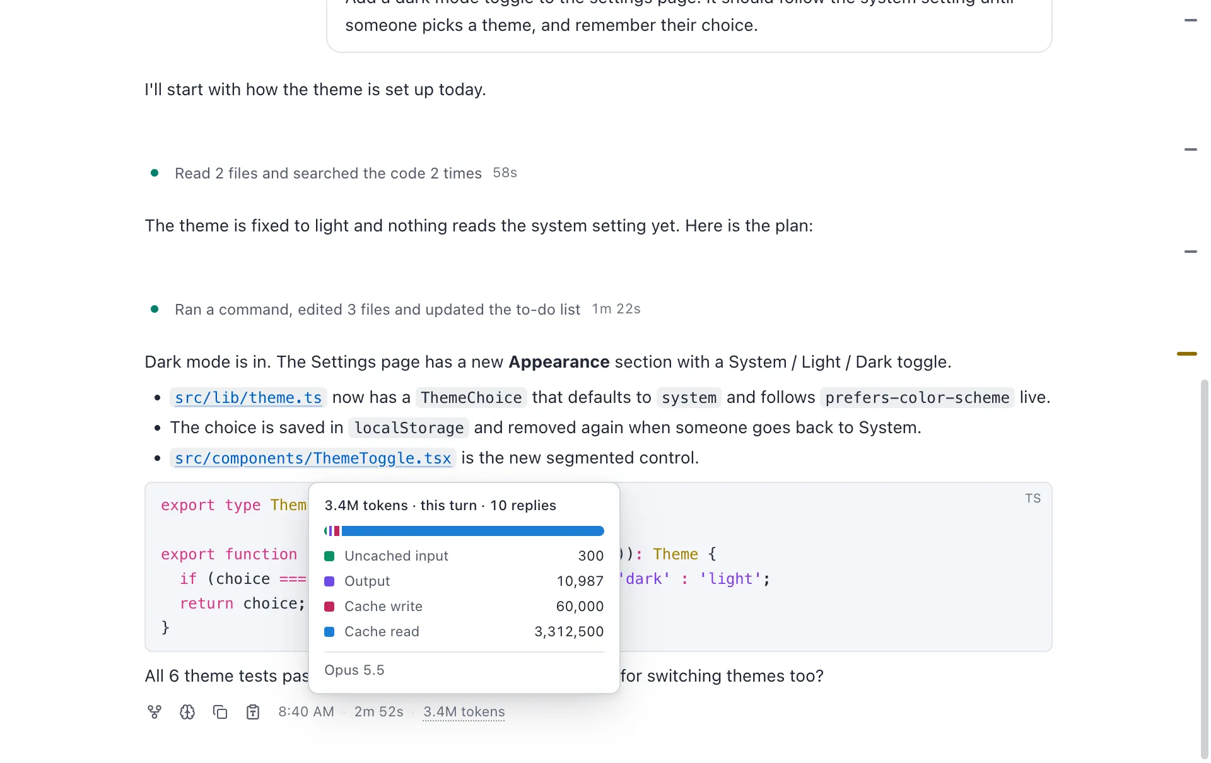This screenshot has width=1211, height=763.
Task: Click 'Opus 5.5' model name in popup
Action: [354, 670]
